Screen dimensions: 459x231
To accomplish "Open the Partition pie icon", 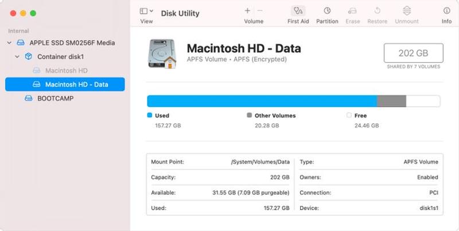I will click(x=327, y=11).
